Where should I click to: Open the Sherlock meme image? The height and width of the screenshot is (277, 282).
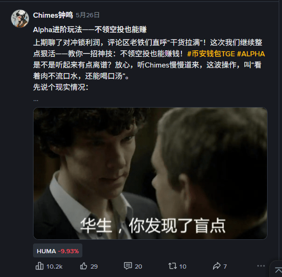pos(150,173)
